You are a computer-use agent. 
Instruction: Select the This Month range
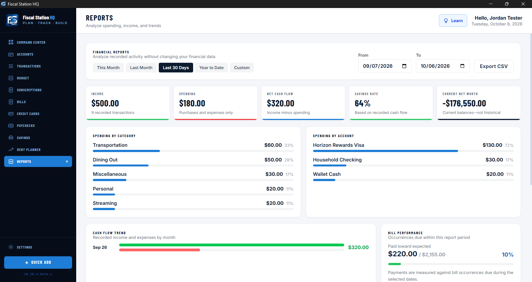point(108,68)
